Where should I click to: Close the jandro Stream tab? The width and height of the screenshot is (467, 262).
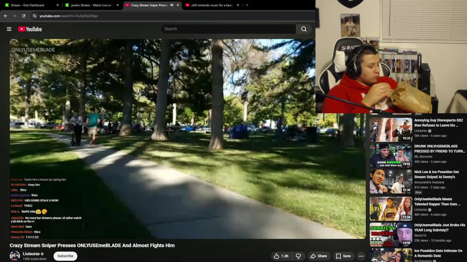pos(118,5)
